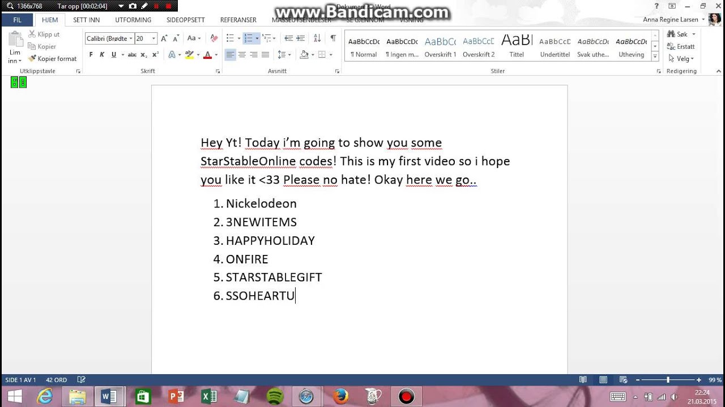This screenshot has width=725, height=407.
Task: Decrease font size with the small A icon
Action: (176, 38)
